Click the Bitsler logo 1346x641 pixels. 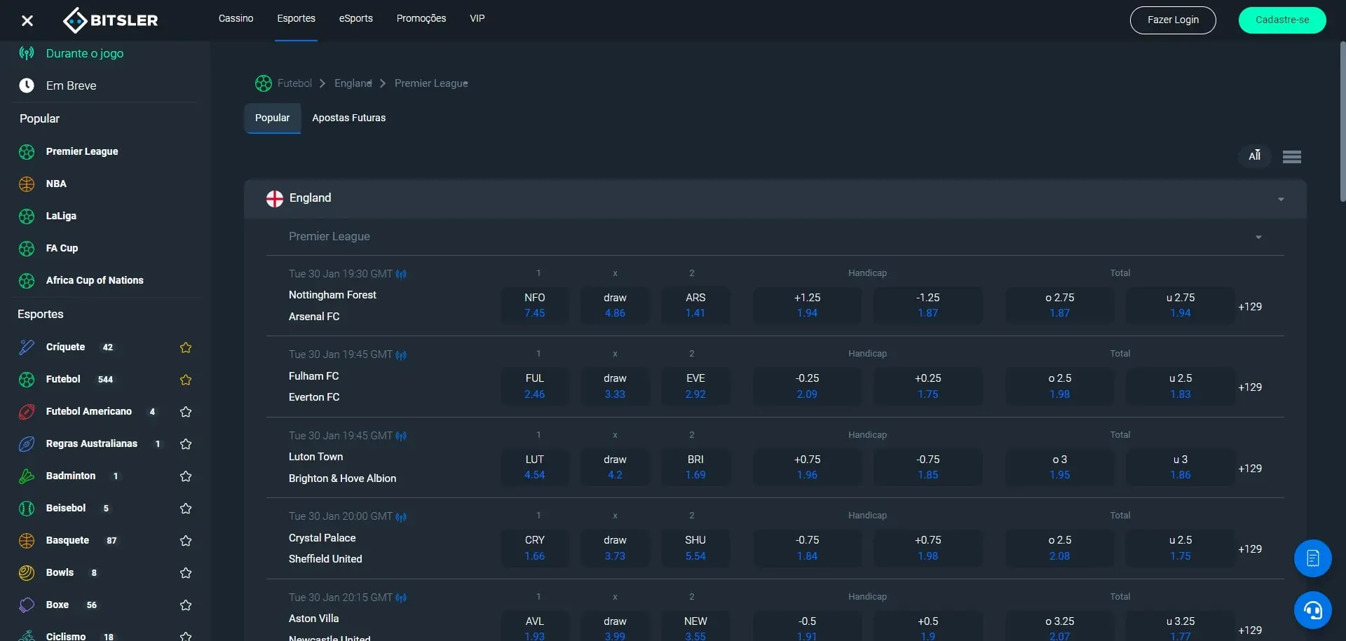pos(110,20)
